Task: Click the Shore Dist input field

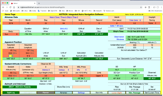Action: pyautogui.click(x=81, y=87)
